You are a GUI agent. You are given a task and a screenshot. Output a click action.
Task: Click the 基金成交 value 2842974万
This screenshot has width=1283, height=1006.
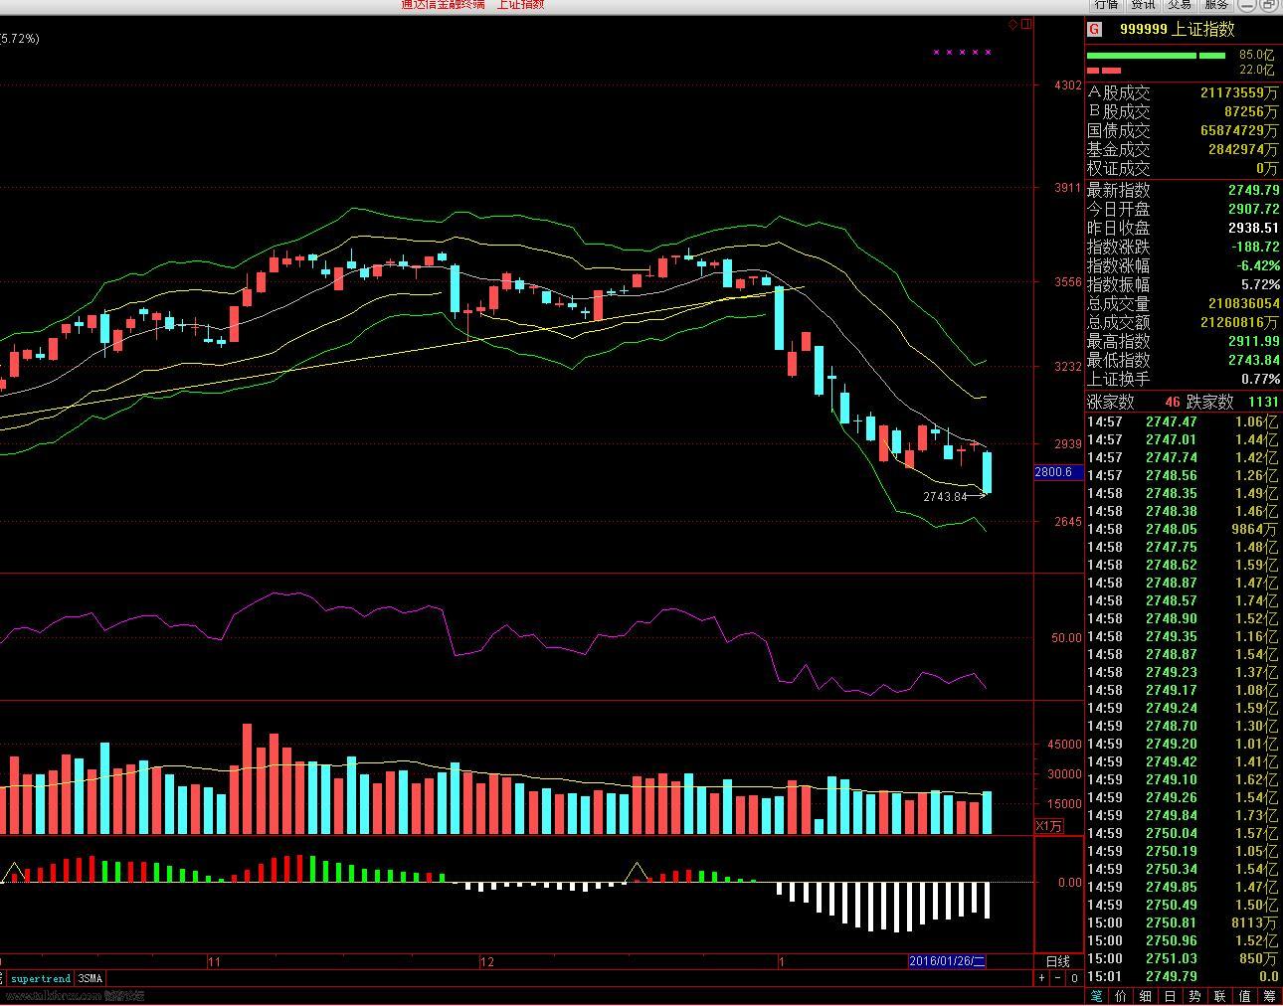1244,149
